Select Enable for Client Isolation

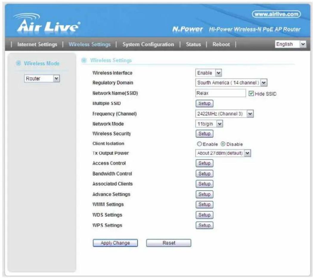(x=199, y=144)
